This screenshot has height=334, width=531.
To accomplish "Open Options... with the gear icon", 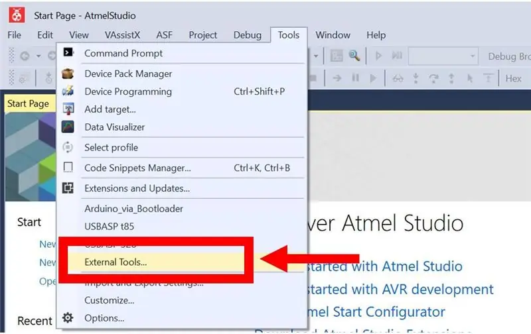I will click(68, 318).
